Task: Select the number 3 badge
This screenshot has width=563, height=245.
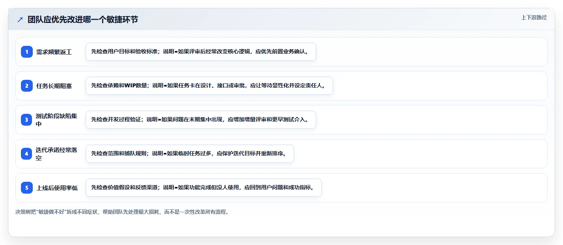Action: [27, 120]
